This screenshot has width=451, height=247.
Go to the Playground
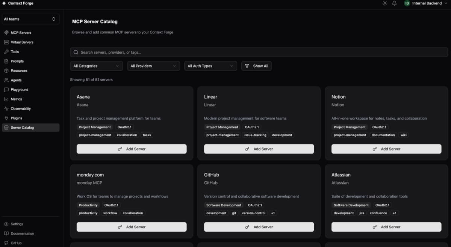(20, 89)
